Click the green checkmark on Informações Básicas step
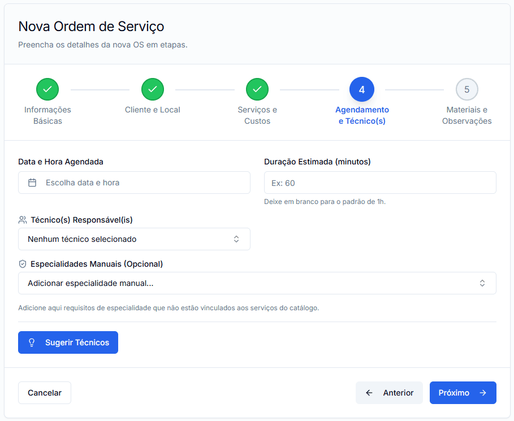 click(x=47, y=89)
